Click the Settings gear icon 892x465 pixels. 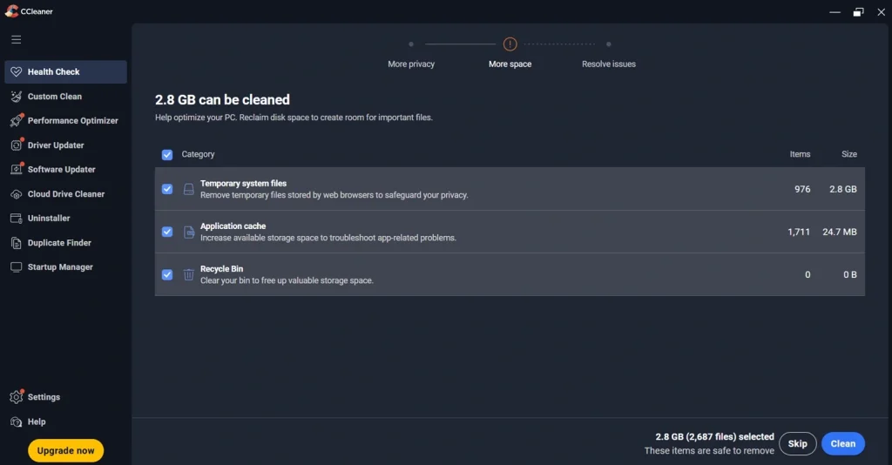(17, 396)
